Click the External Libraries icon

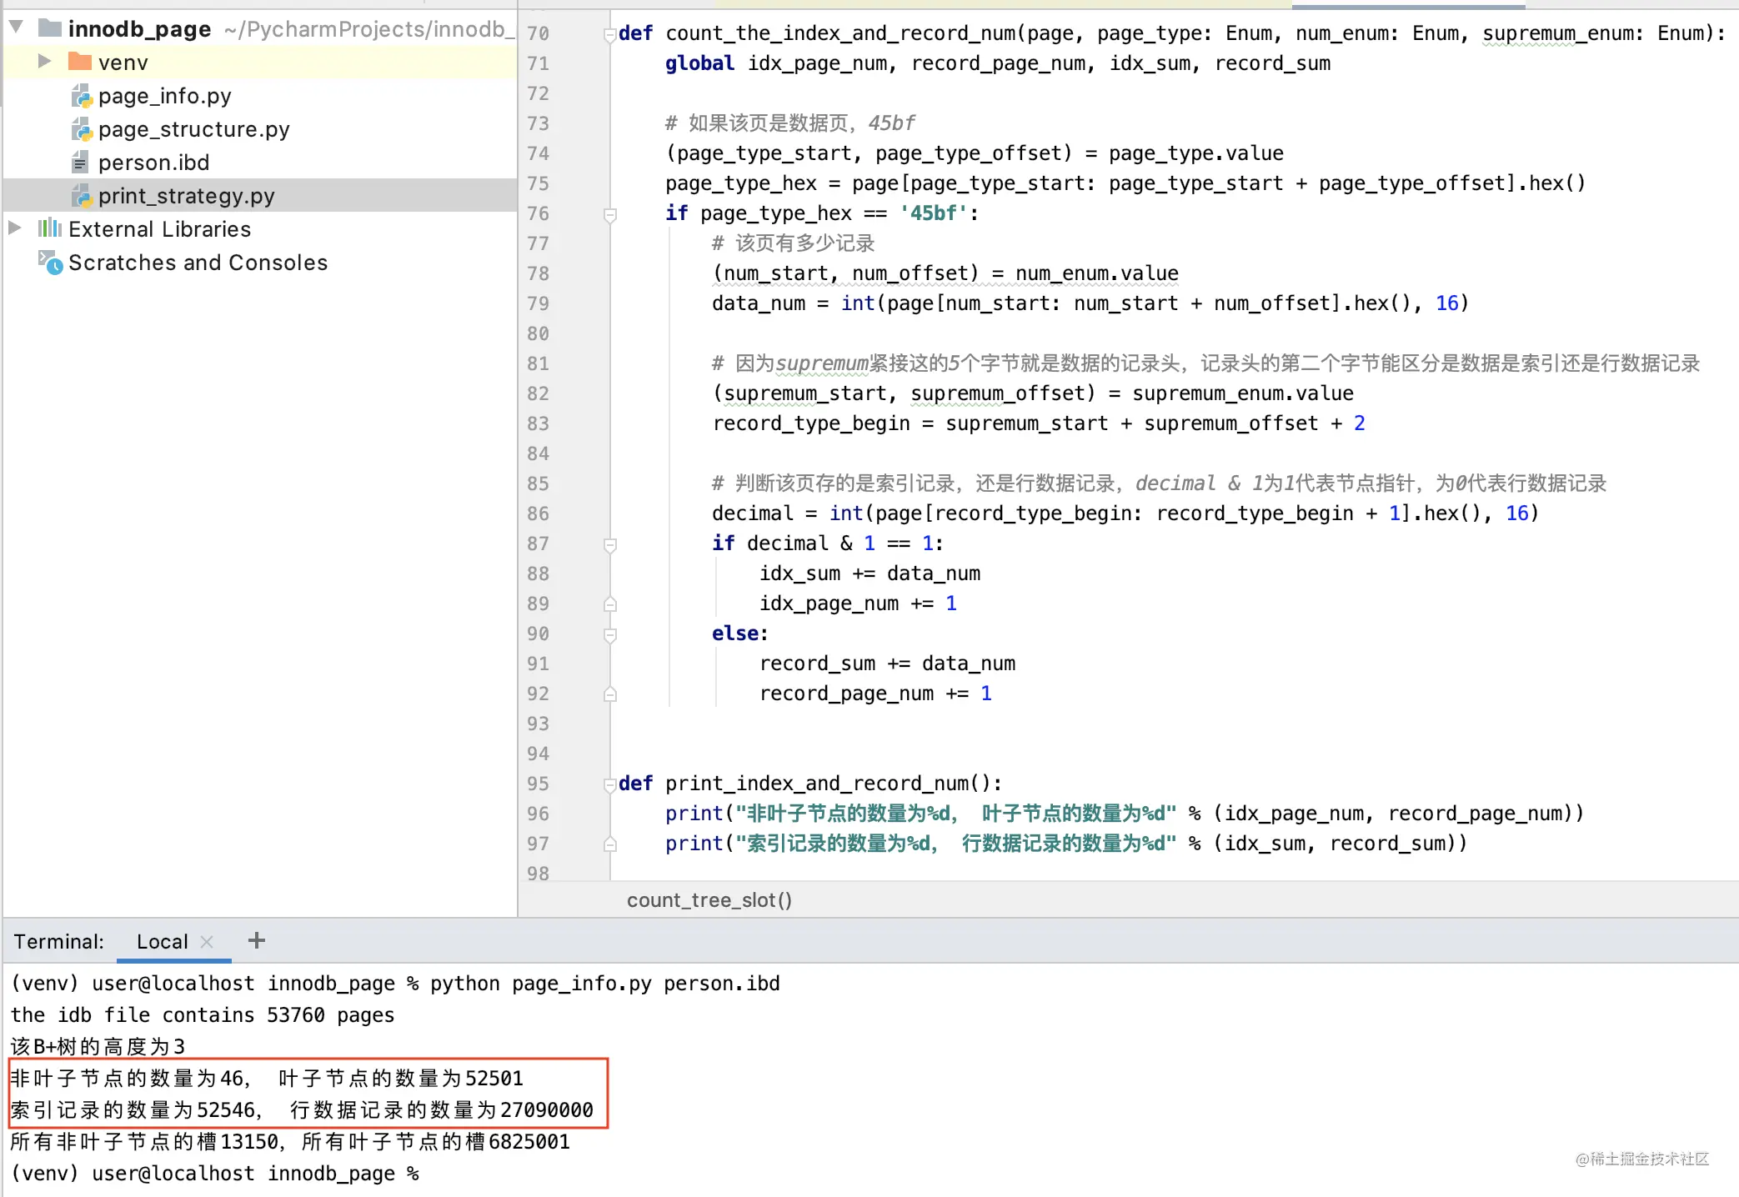pyautogui.click(x=50, y=228)
